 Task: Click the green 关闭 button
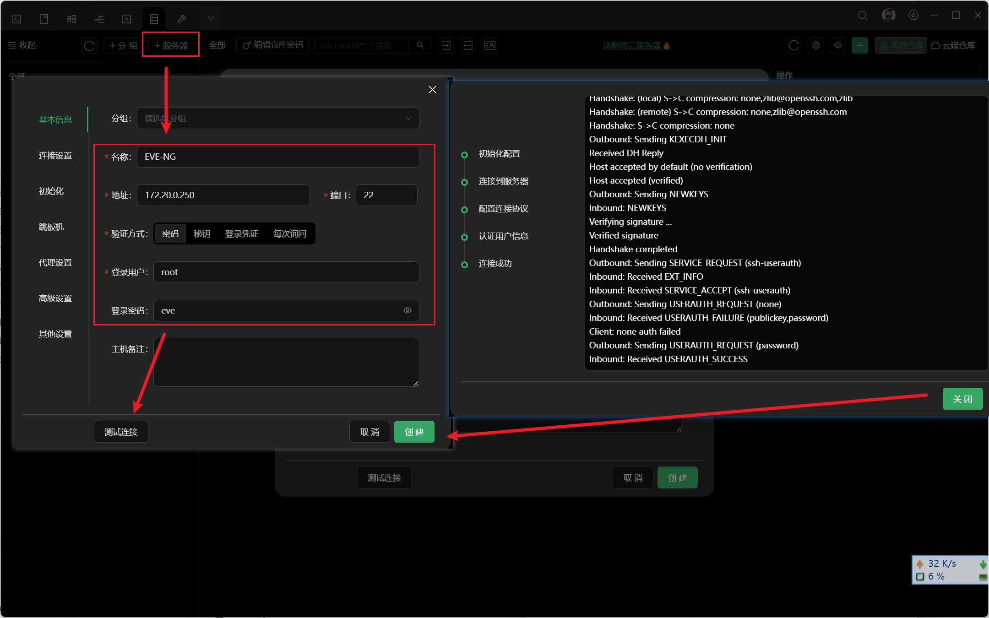tap(962, 399)
